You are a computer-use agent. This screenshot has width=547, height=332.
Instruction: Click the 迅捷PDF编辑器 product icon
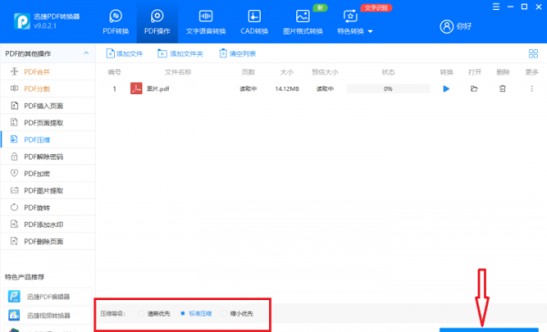point(15,296)
